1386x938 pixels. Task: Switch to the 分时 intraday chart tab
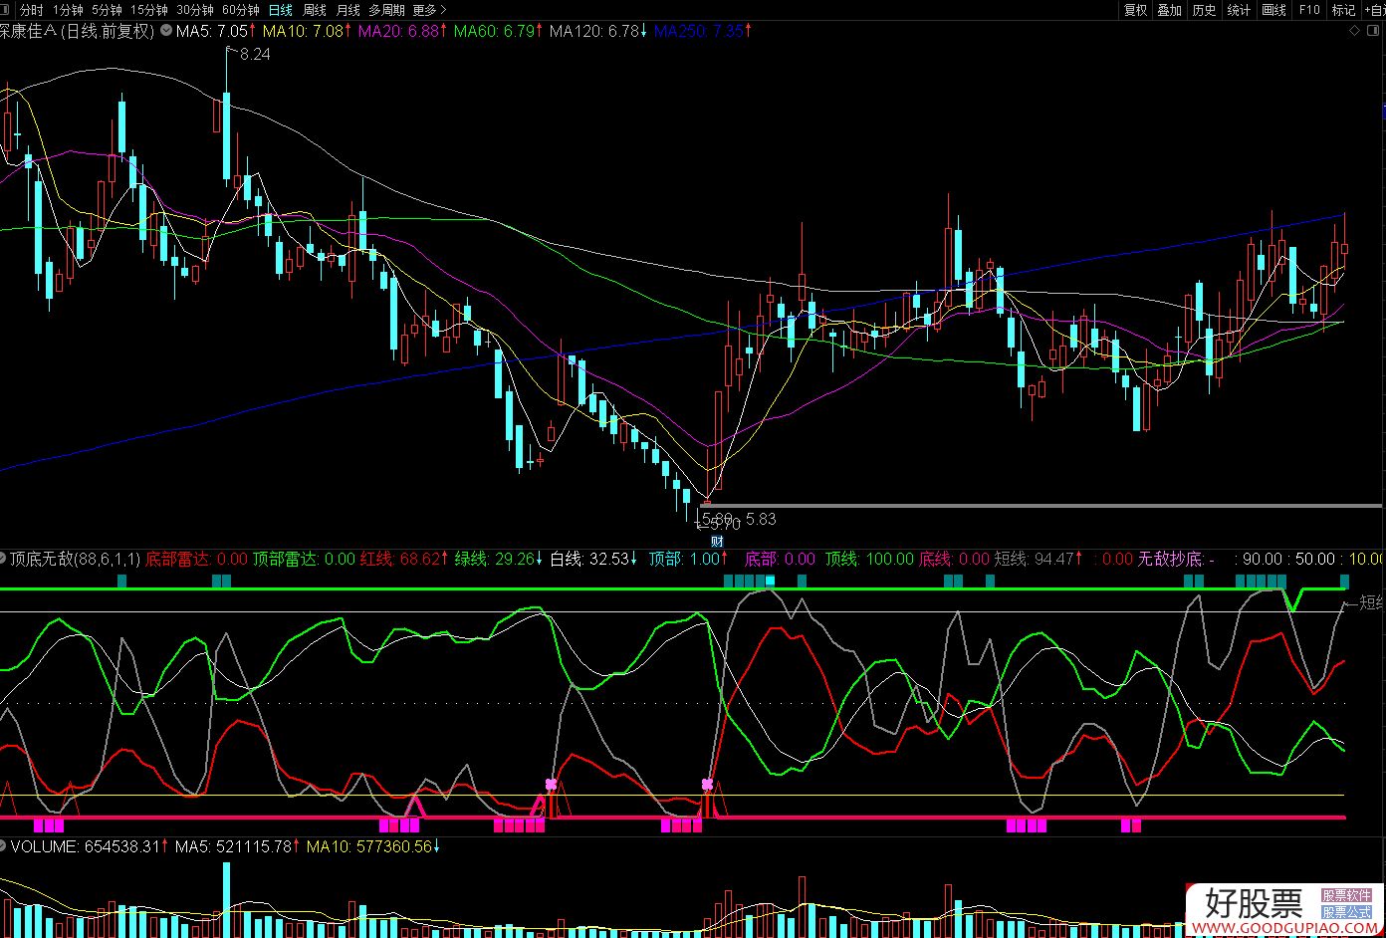tap(31, 10)
